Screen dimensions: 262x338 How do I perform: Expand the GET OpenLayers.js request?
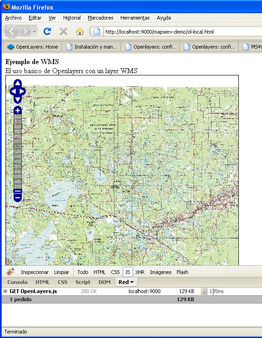point(5,291)
